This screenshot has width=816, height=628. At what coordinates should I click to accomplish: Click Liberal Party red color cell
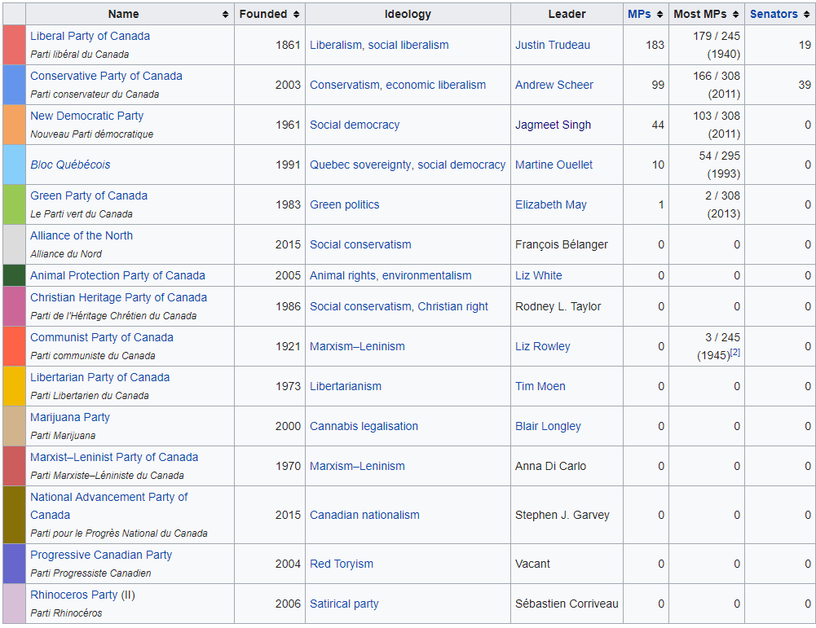[x=14, y=46]
